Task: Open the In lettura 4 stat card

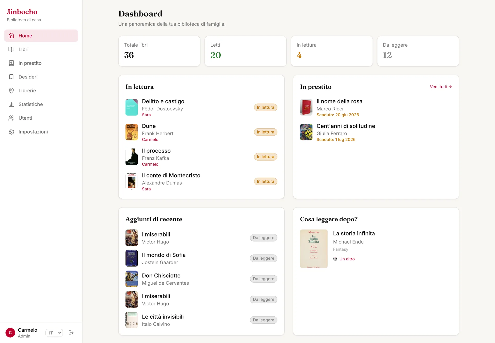Action: (332, 51)
